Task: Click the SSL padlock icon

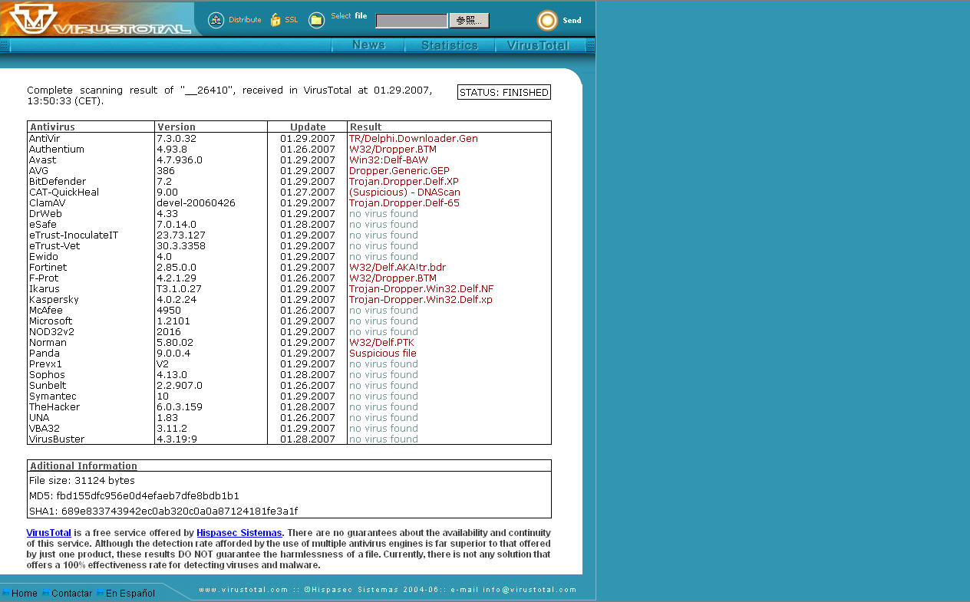Action: click(275, 20)
